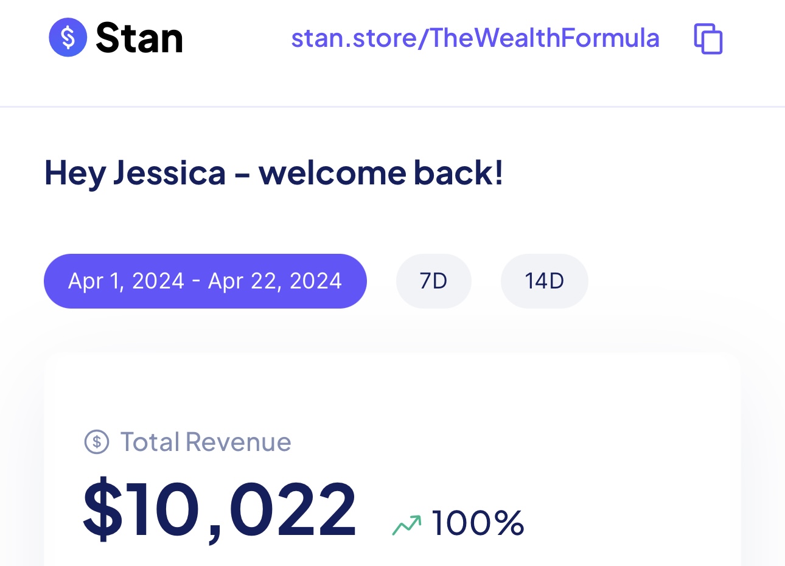Click the TheWealthFormula part of the URL
The width and height of the screenshot is (785, 566).
tap(545, 38)
